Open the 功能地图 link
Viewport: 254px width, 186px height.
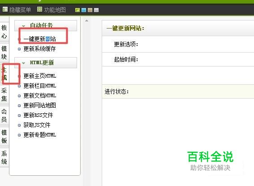(55, 10)
